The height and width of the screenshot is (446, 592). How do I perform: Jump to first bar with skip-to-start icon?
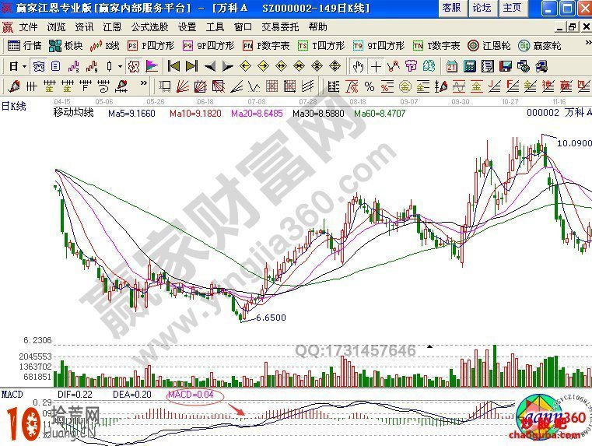[x=173, y=66]
